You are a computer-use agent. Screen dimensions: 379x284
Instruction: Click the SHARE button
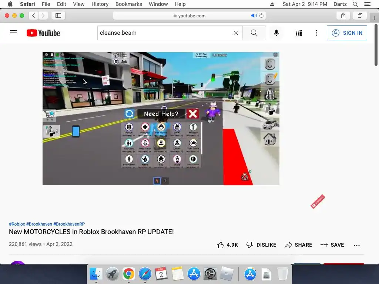[x=298, y=245]
